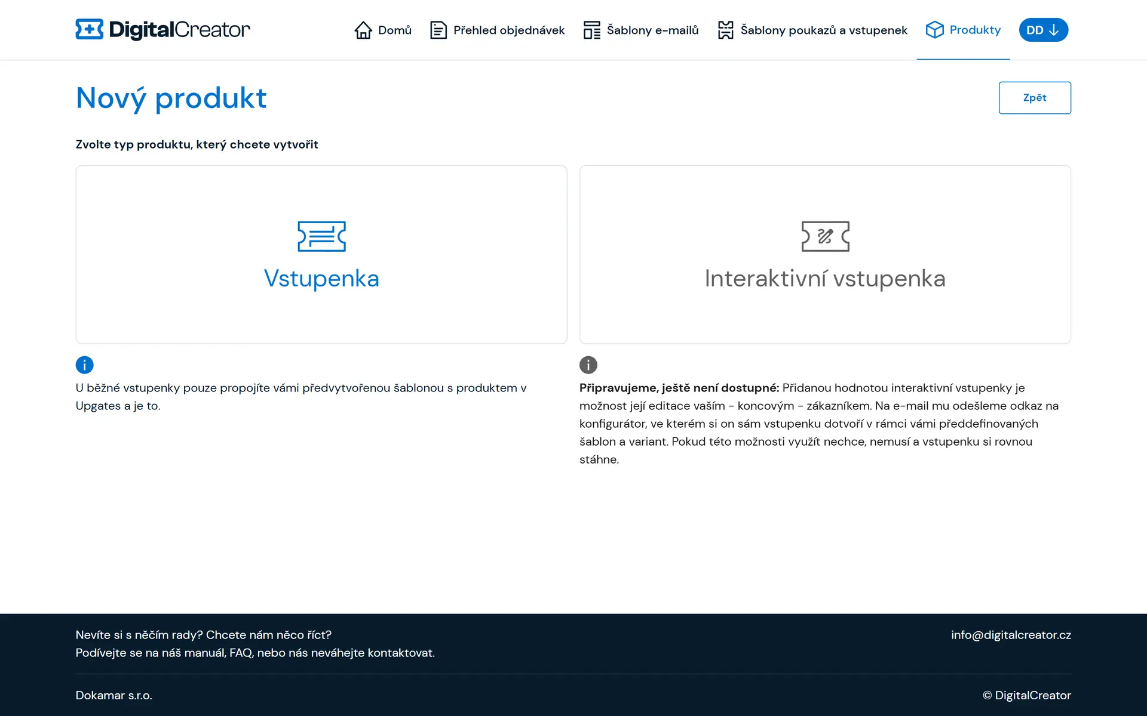
Task: Click the Produkty box icon
Action: [935, 30]
